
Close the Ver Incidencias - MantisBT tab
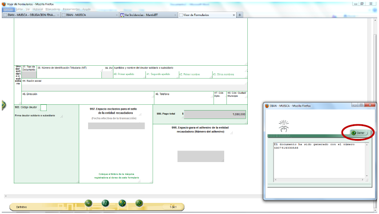pyautogui.click(x=175, y=15)
